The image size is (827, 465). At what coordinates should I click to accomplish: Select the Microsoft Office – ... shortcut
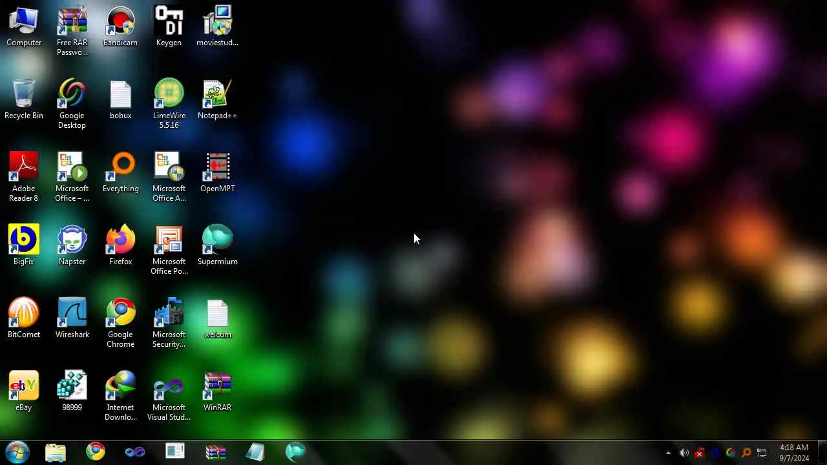tap(72, 177)
